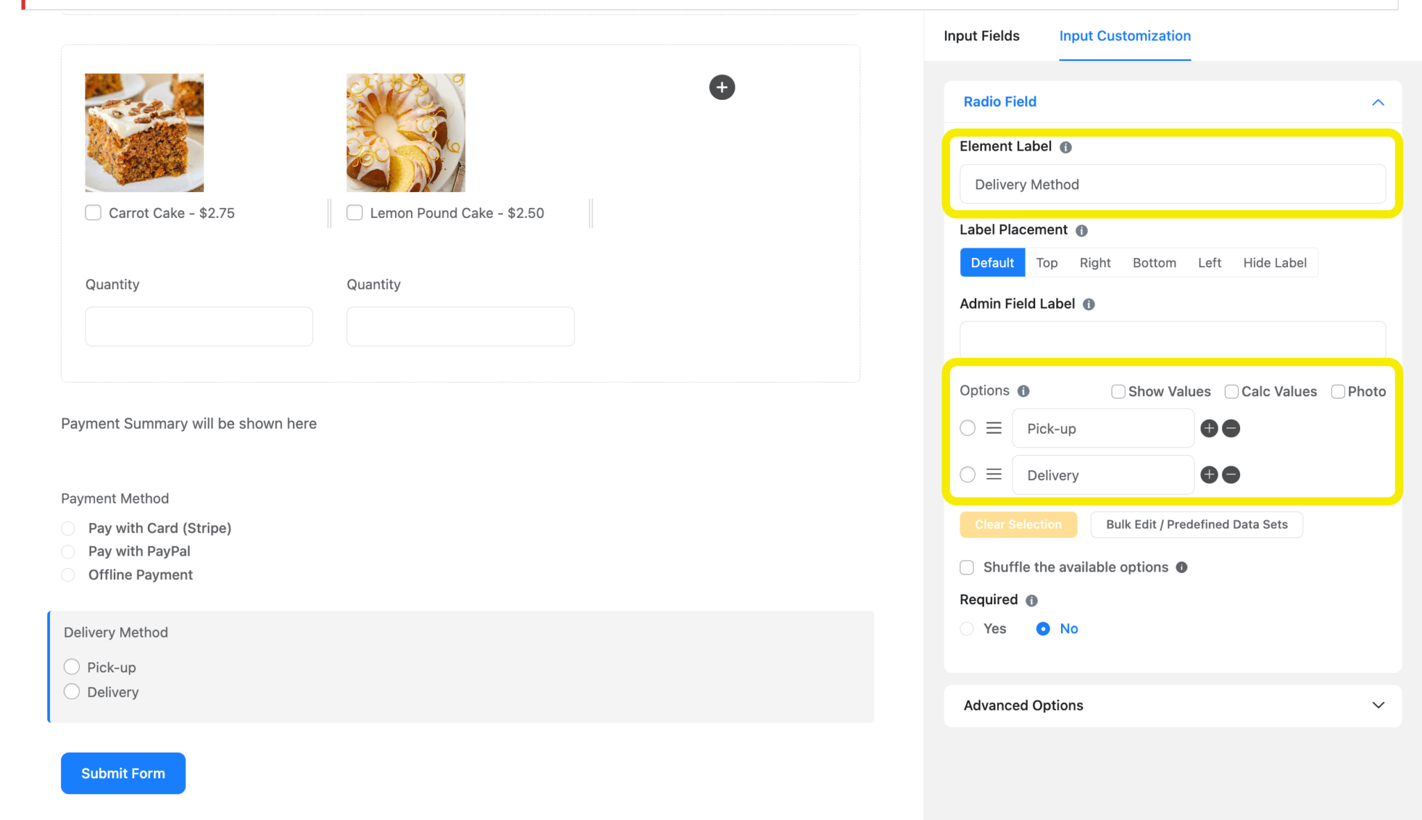Screen dimensions: 1422x820
Task: Click drag handle next to Pick-up option
Action: coord(994,427)
